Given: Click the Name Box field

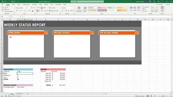Looking at the screenshot, I should [x=5, y=16].
